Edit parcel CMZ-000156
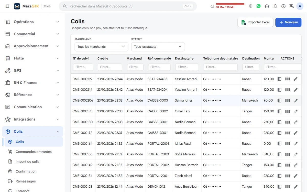This screenshot has height=192, width=307. [x=296, y=154]
